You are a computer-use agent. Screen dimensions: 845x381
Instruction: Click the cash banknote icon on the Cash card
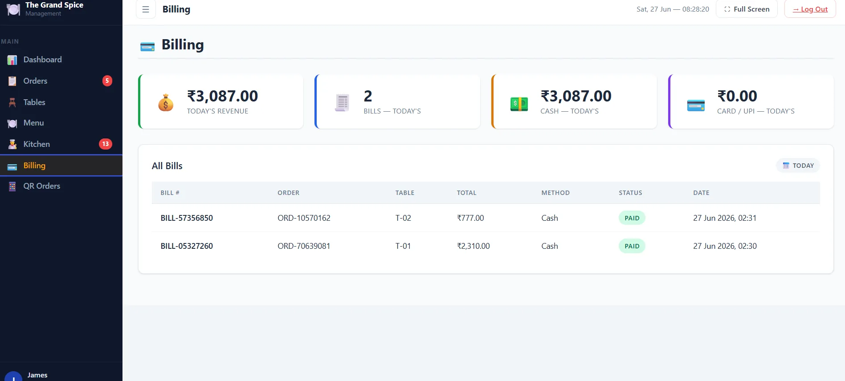(x=519, y=104)
